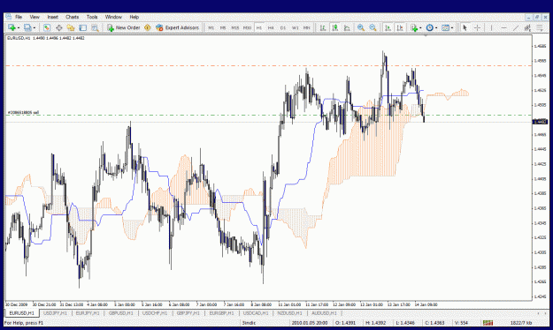Switch to the USDCHF,H1 chart tab
Viewport: 553px width, 330px height.
tap(155, 313)
